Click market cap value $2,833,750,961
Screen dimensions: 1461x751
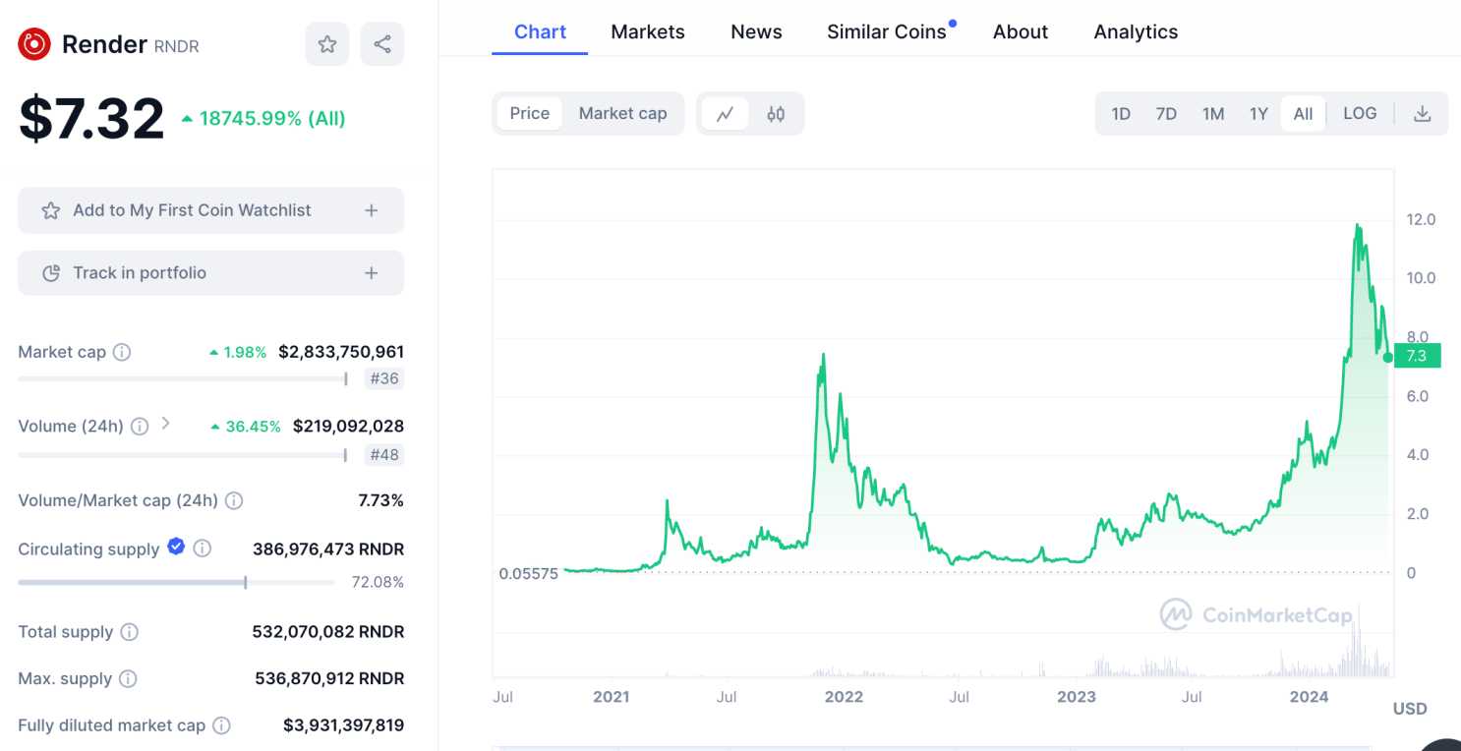341,352
